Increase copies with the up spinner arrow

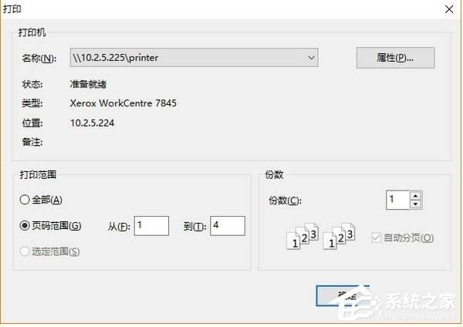click(416, 196)
